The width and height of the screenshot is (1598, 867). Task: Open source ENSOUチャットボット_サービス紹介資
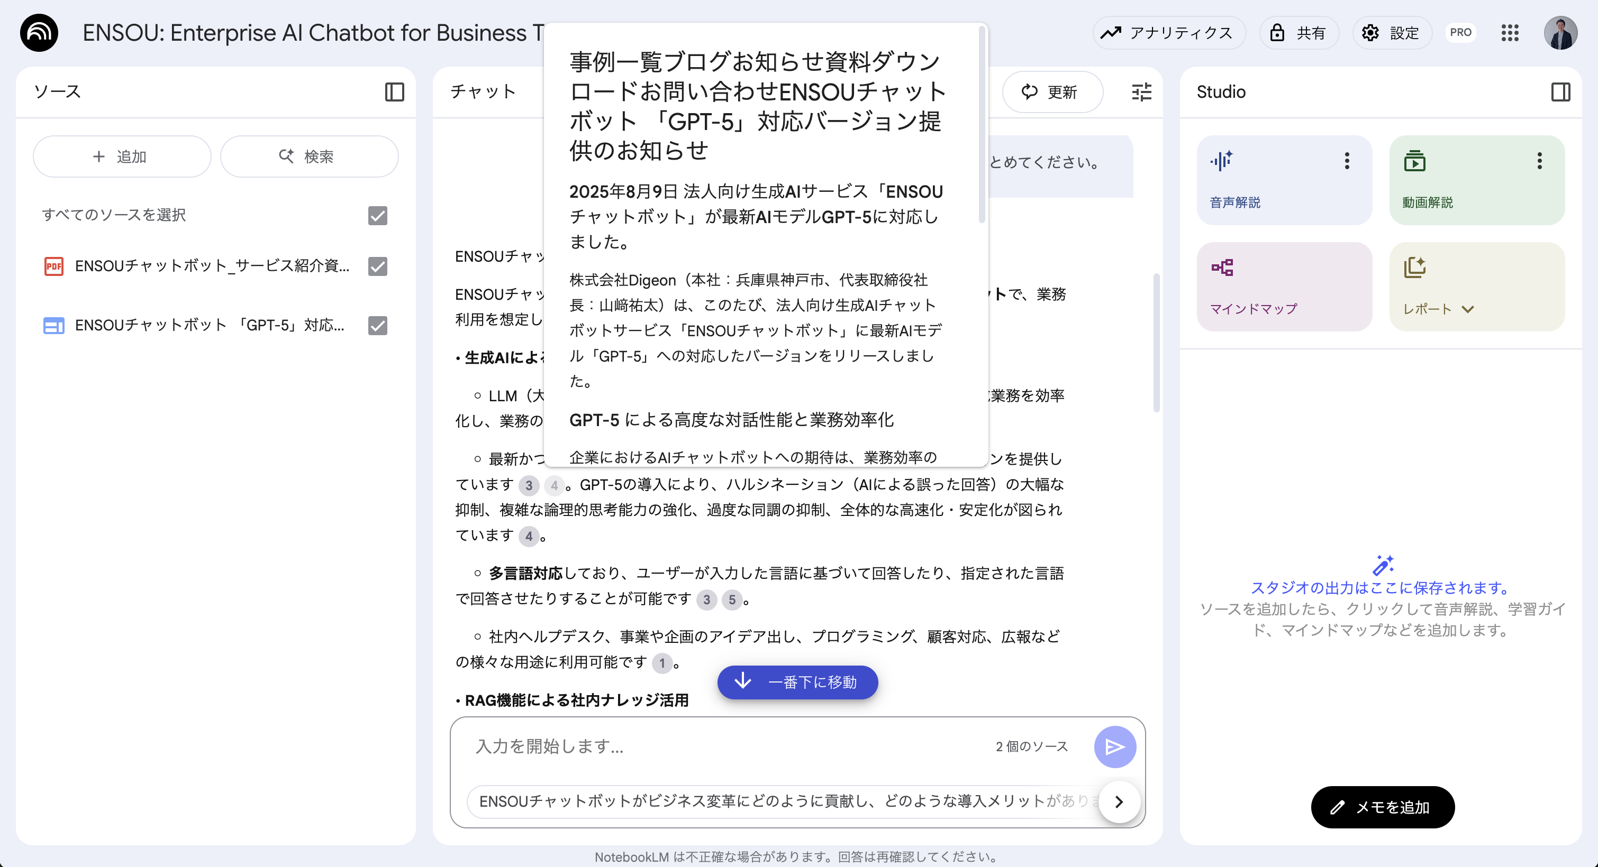click(212, 266)
